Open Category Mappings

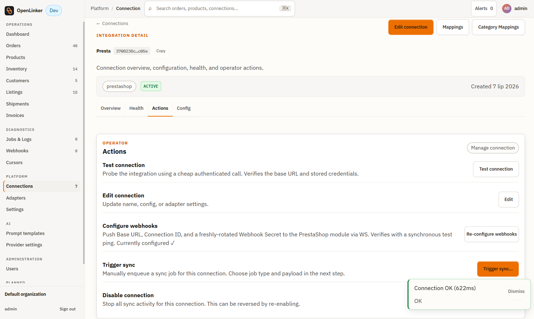tap(498, 27)
